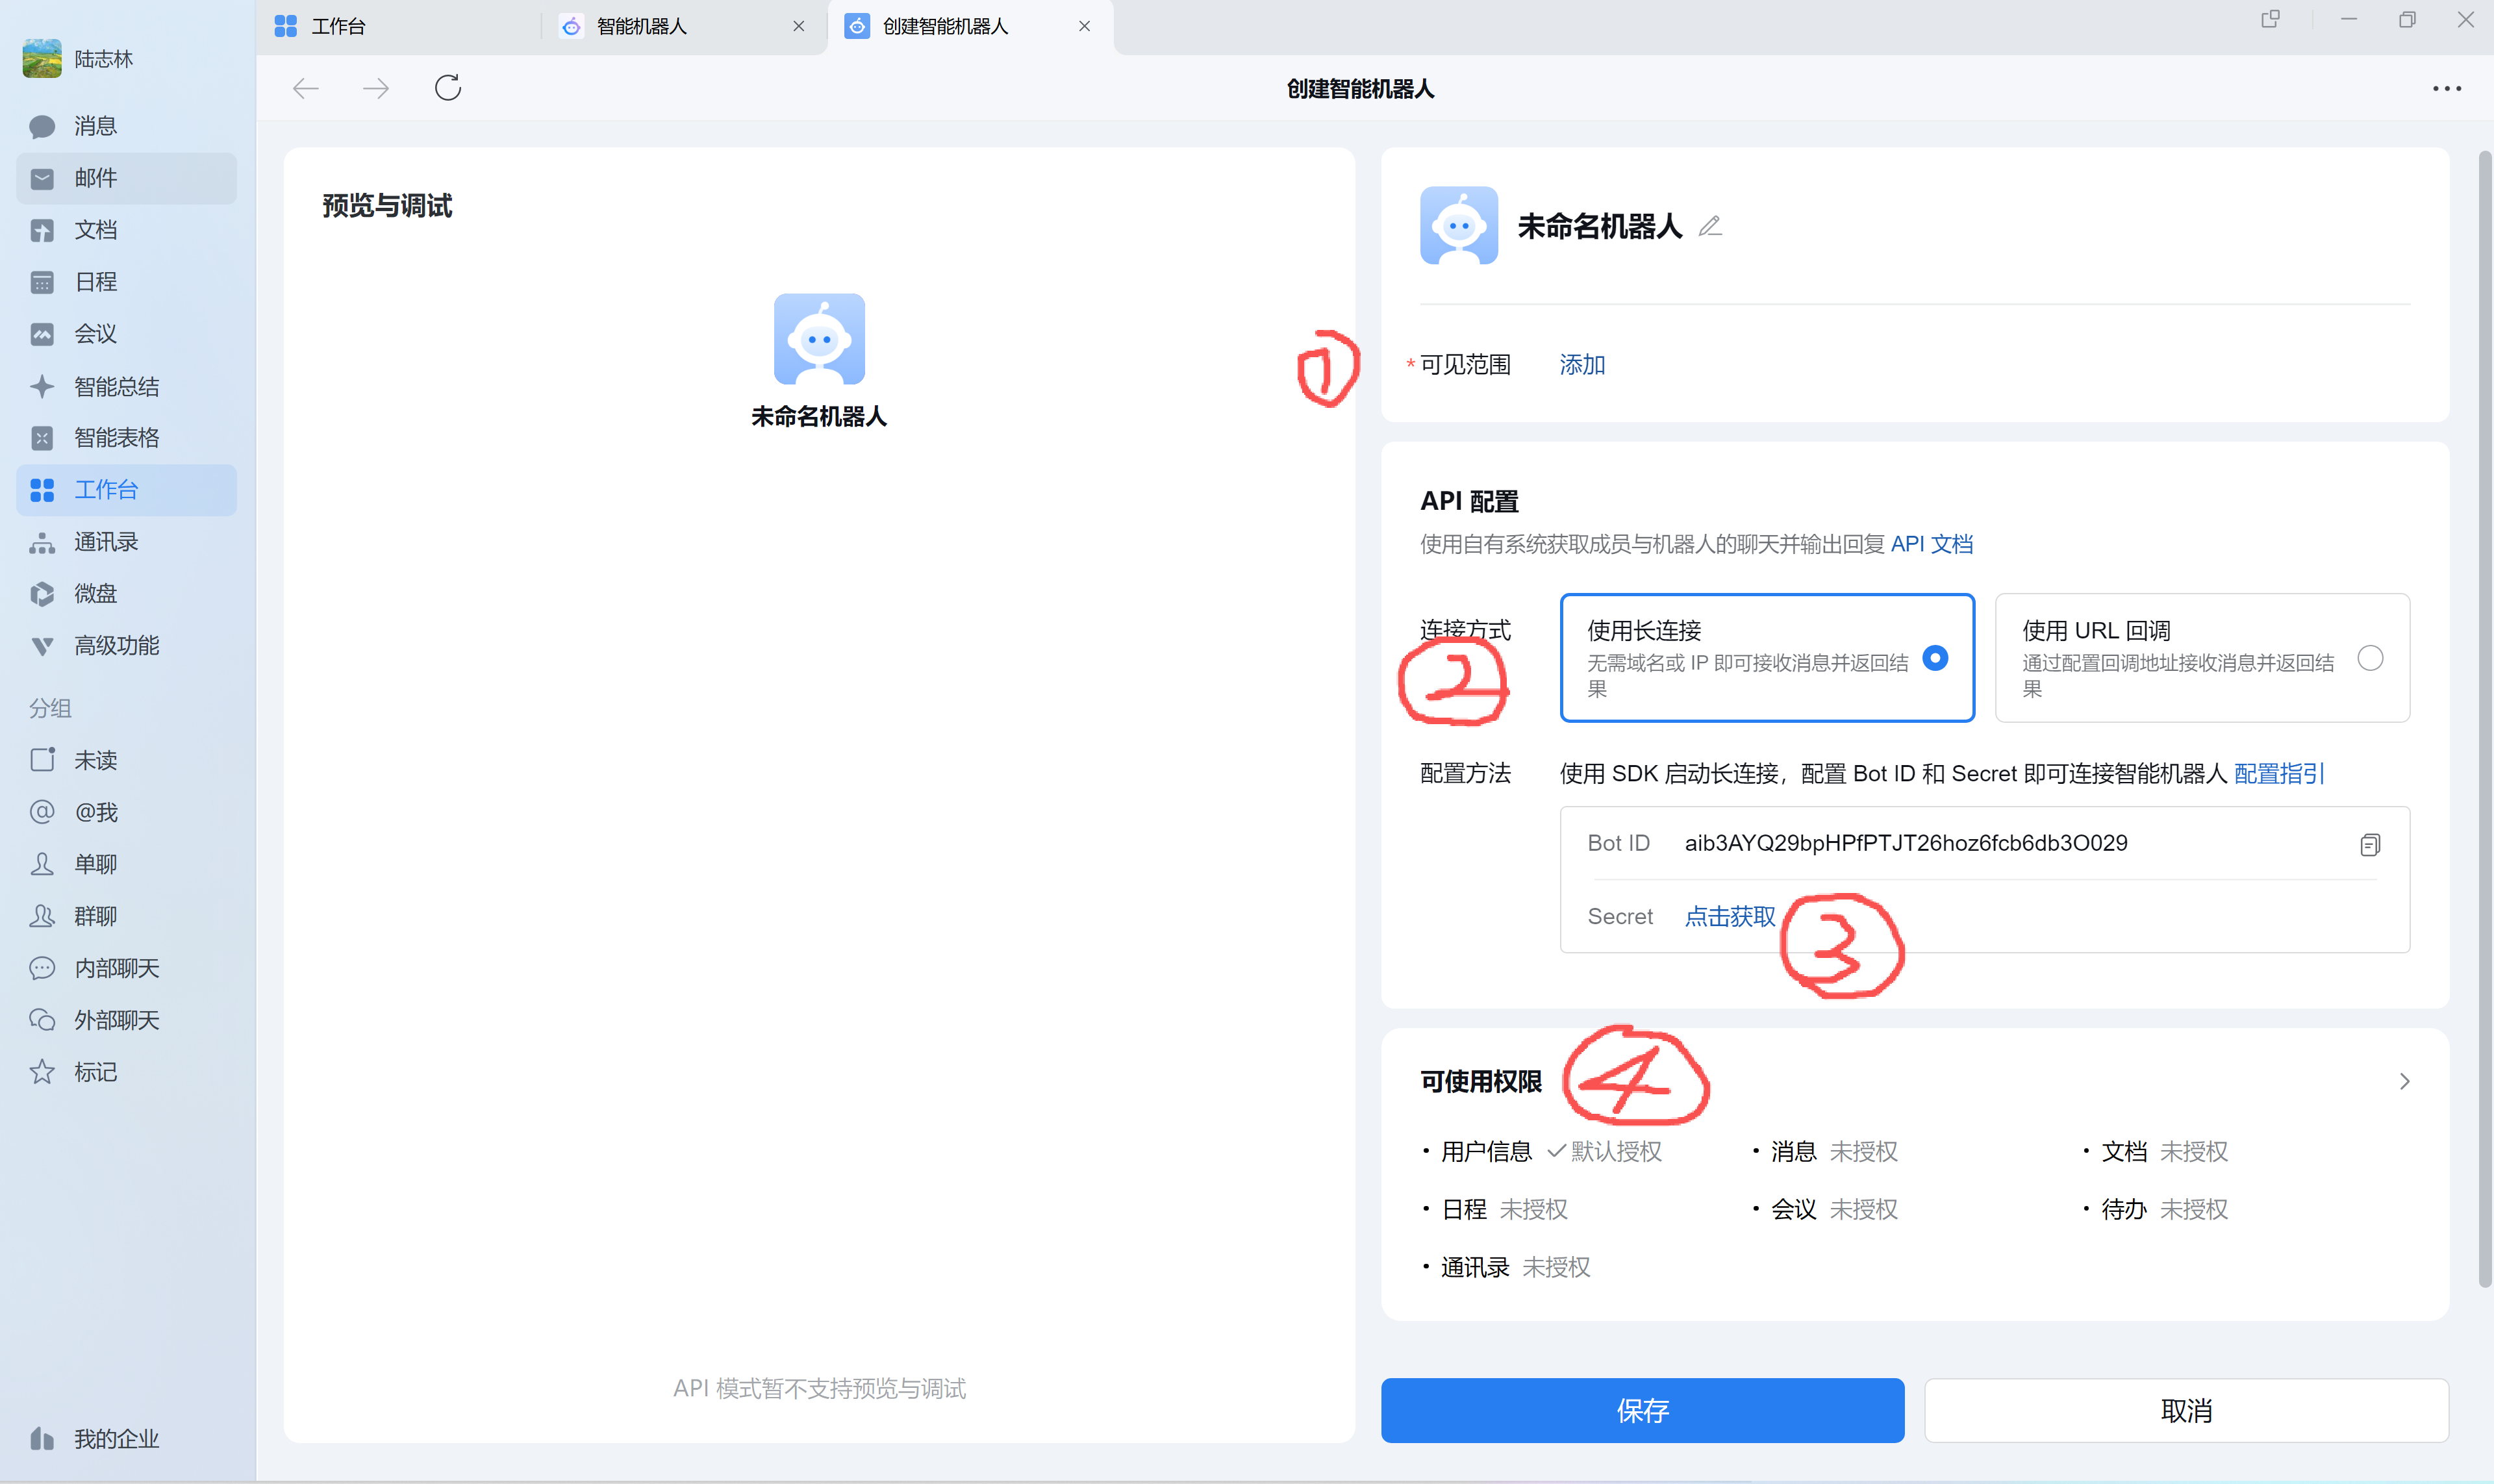Open the 配置指引 link
The height and width of the screenshot is (1484, 2494).
pyautogui.click(x=2279, y=773)
